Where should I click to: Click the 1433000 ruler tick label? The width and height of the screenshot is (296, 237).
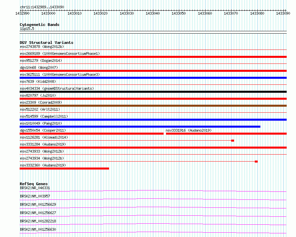[x=48, y=13]
